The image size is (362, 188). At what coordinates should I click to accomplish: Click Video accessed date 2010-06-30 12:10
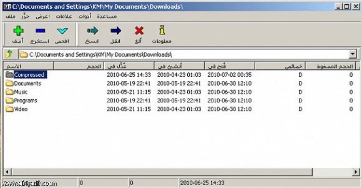tap(229, 109)
